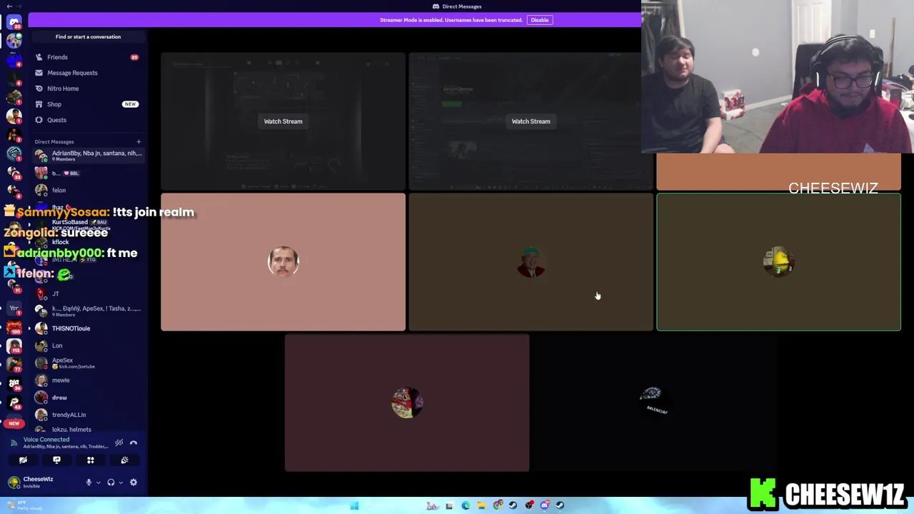Open lokzu, helmets group DM
914x514 pixels.
point(89,430)
